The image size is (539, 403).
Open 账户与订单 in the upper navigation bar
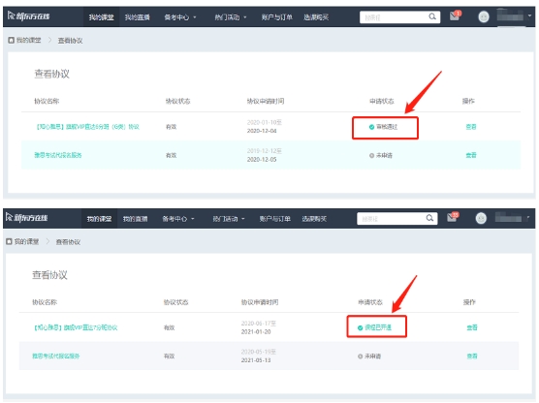tap(276, 17)
